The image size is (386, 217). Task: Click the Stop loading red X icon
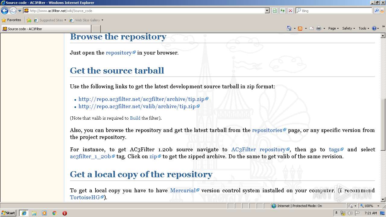tap(290, 11)
